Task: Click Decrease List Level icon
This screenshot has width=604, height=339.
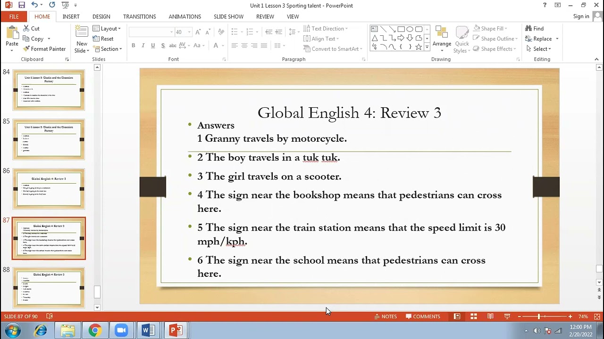Action: click(x=268, y=32)
